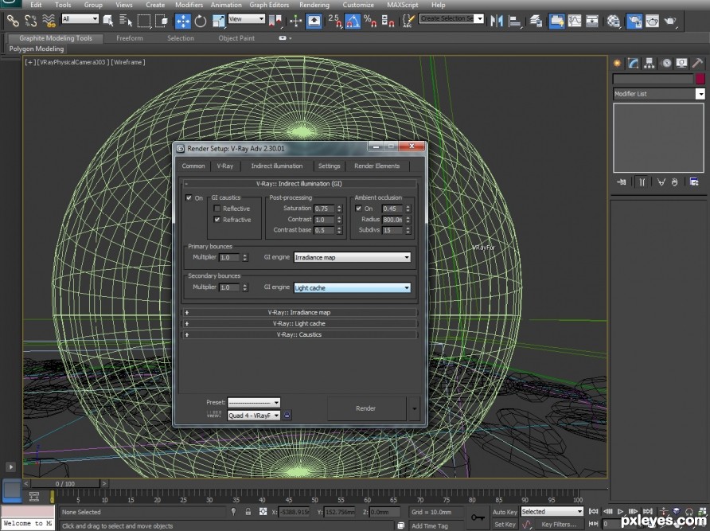The width and height of the screenshot is (710, 531).
Task: Toggle Set Key mode
Action: (505, 524)
